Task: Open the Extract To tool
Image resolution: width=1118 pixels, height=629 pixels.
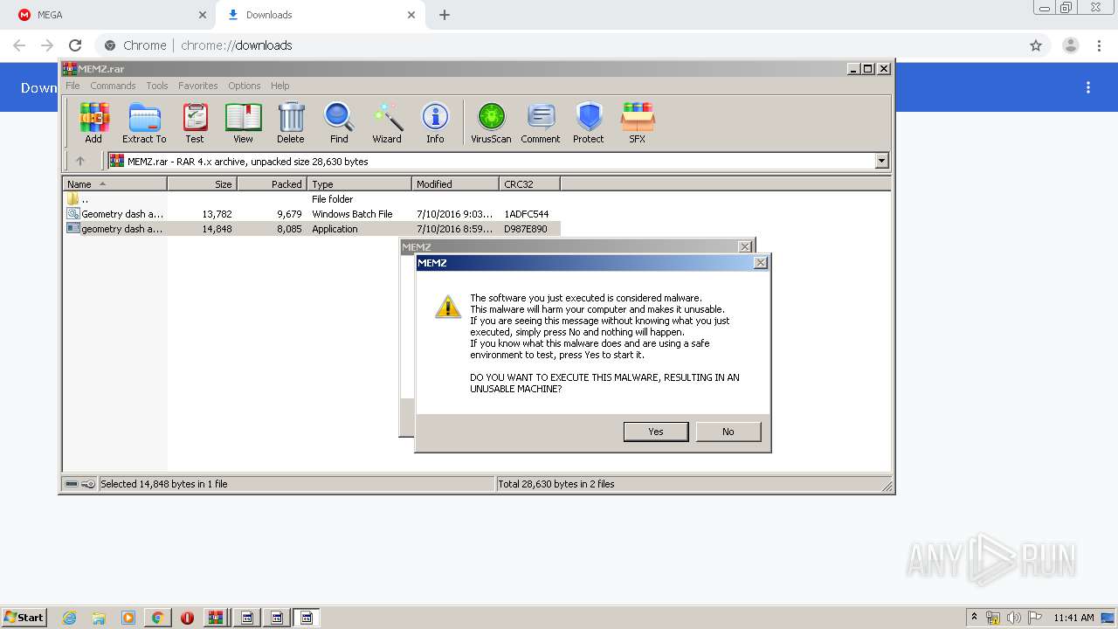Action: pyautogui.click(x=144, y=122)
